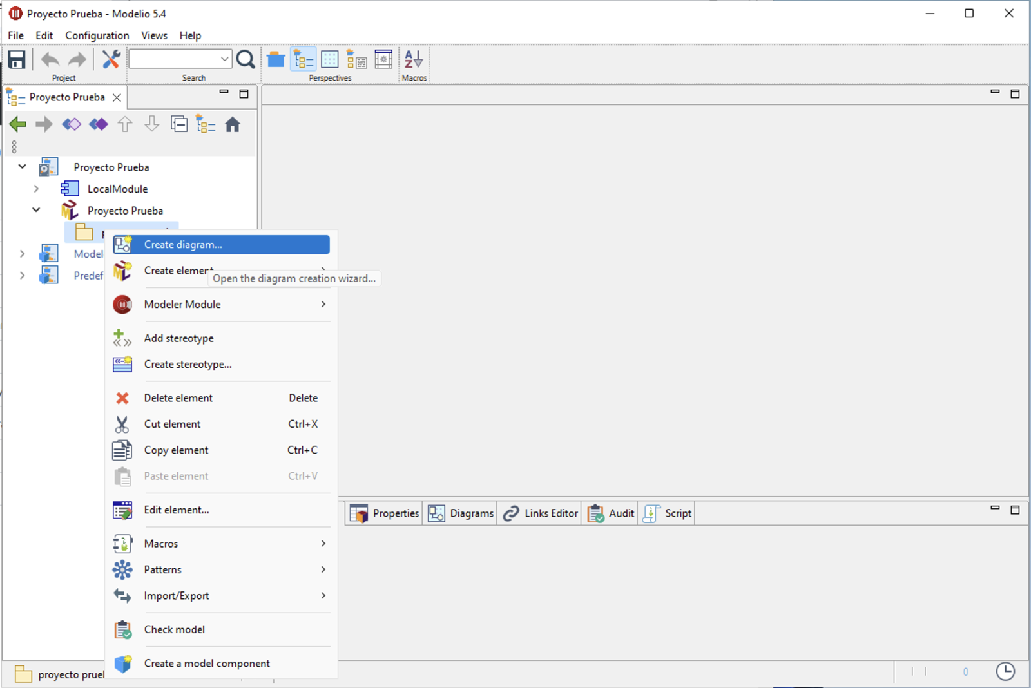Image resolution: width=1031 pixels, height=688 pixels.
Task: Open the Import/Export submenu
Action: click(x=221, y=596)
